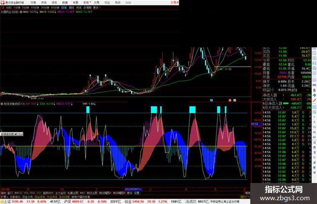The height and width of the screenshot is (204, 317).
Task: Open the 市场 menu
Action: [44, 3]
